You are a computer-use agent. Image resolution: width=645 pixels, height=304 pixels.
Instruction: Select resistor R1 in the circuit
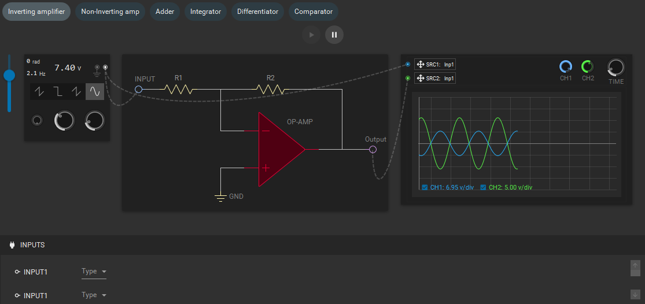tap(178, 89)
